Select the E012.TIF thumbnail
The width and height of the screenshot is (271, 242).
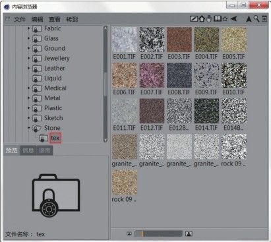(x=152, y=111)
